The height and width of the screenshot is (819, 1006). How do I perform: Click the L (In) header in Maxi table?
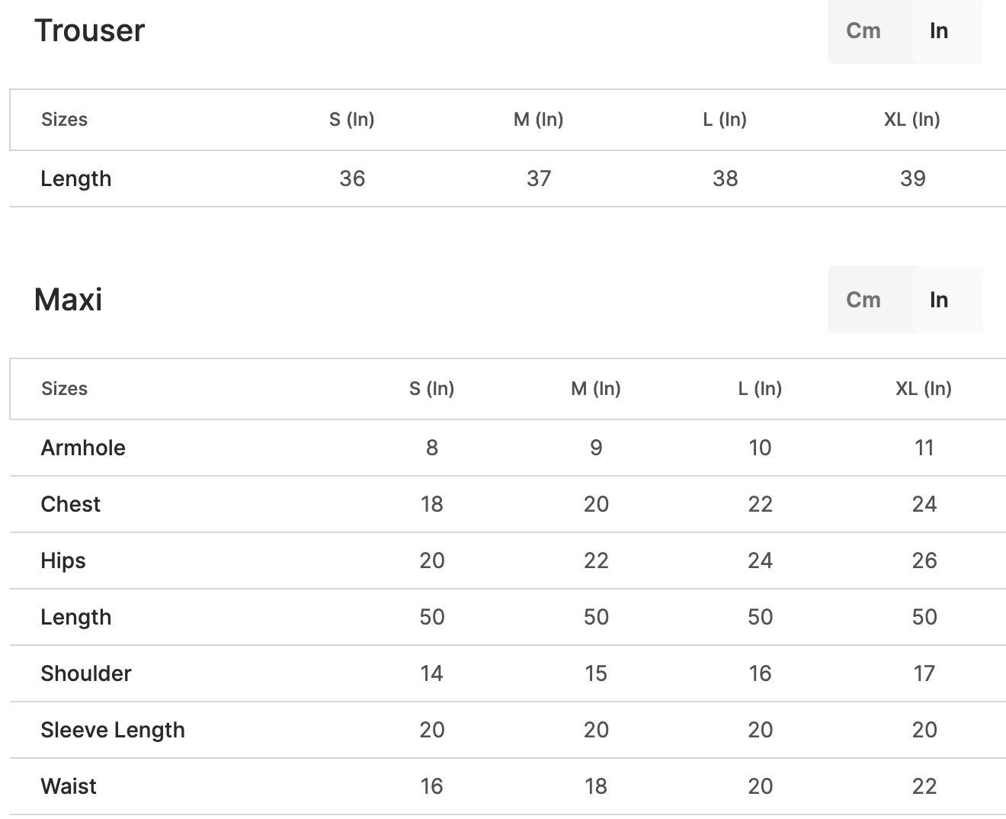[759, 388]
